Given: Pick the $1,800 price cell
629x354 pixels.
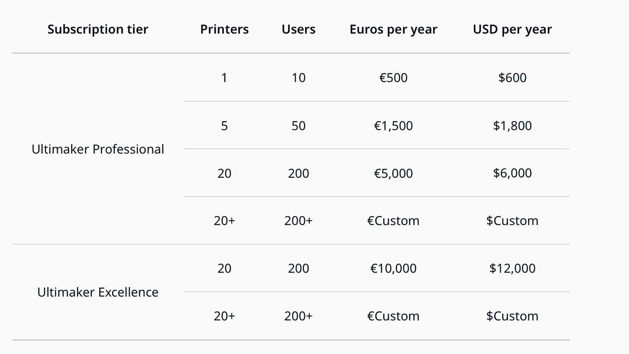Looking at the screenshot, I should [x=512, y=126].
